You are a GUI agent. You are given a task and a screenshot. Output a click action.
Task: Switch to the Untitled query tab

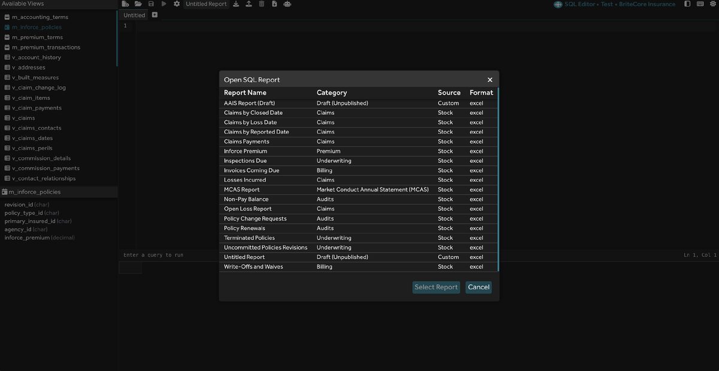point(134,15)
